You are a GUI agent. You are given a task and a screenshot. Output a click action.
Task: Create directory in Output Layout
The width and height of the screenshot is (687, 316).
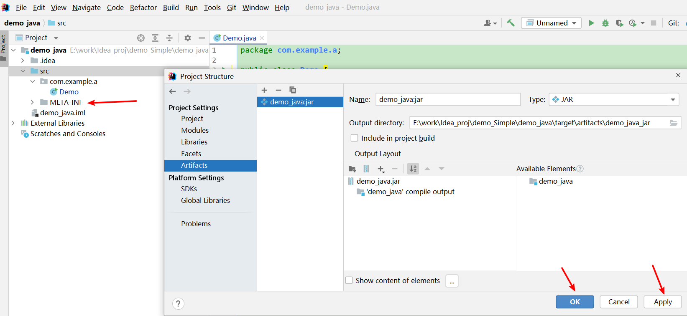click(x=352, y=169)
